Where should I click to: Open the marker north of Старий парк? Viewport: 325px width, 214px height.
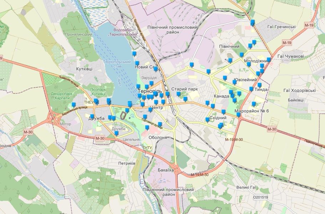(192, 65)
